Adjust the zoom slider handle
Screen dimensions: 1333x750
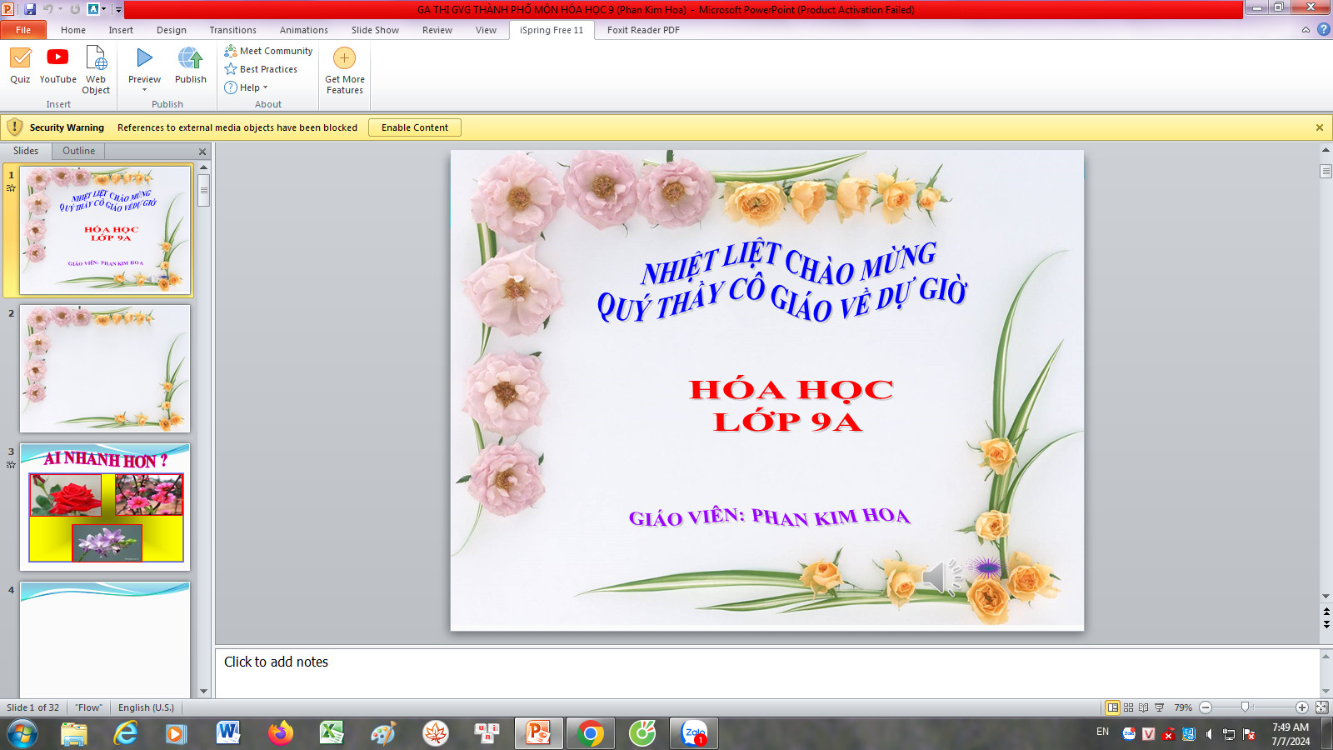(1245, 707)
